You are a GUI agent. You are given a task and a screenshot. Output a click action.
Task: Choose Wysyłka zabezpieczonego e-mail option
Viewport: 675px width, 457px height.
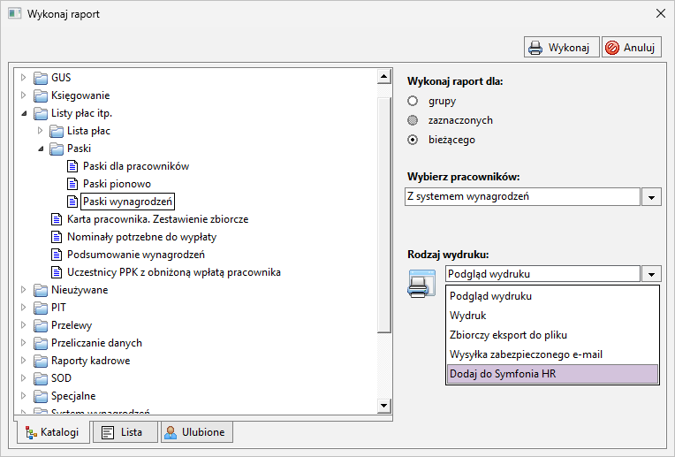553,354
